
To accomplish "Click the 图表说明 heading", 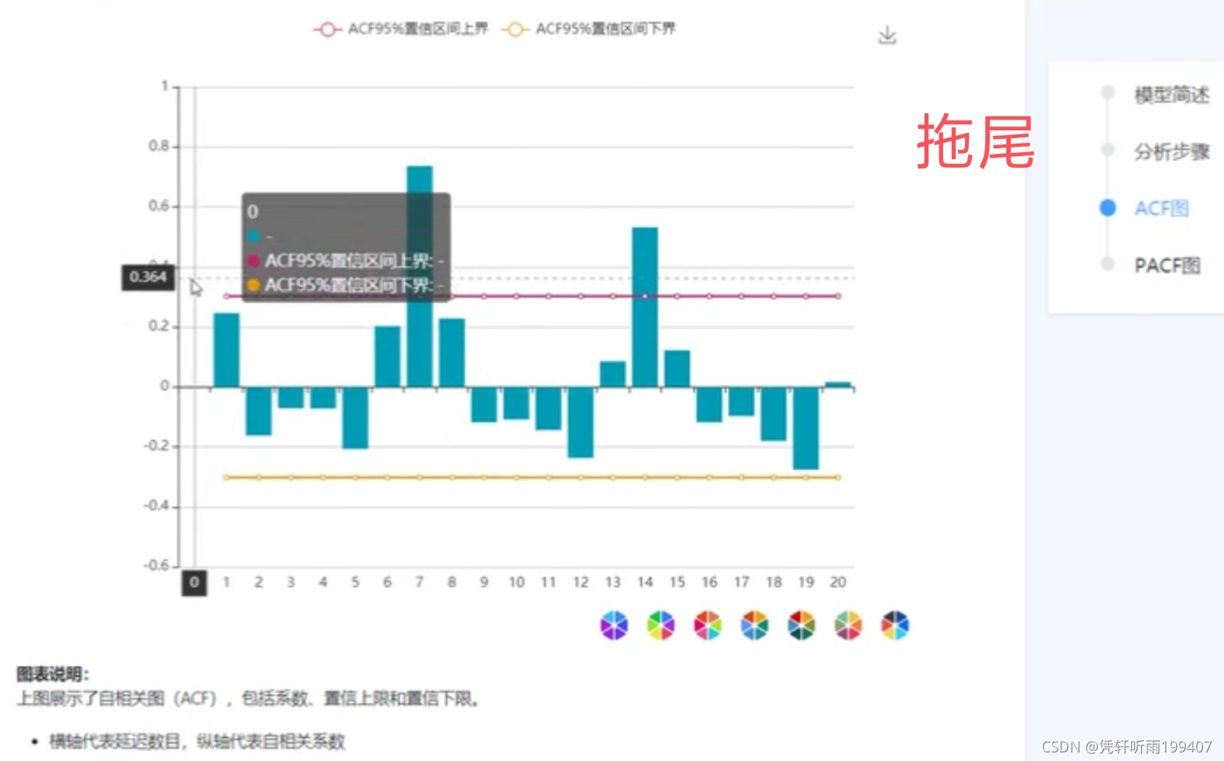I will pos(53,674).
